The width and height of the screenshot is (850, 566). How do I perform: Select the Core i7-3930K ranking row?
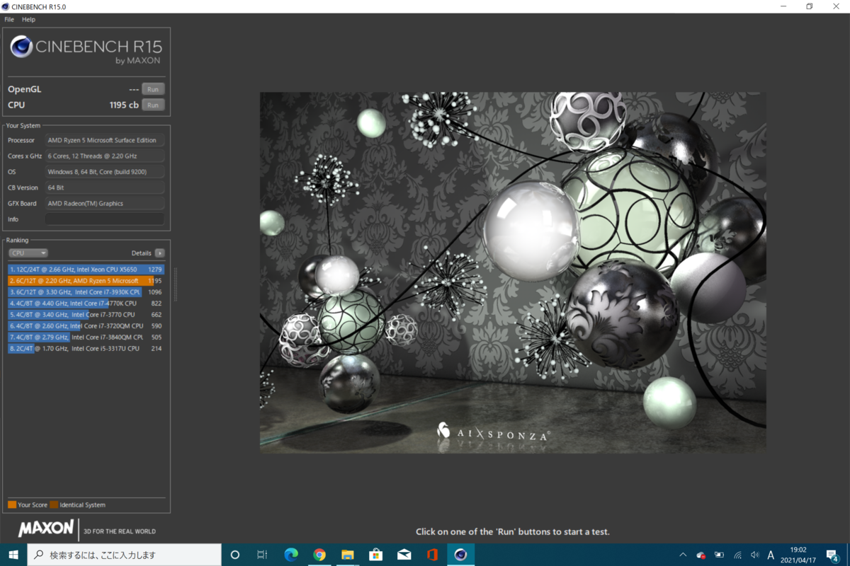(x=86, y=291)
